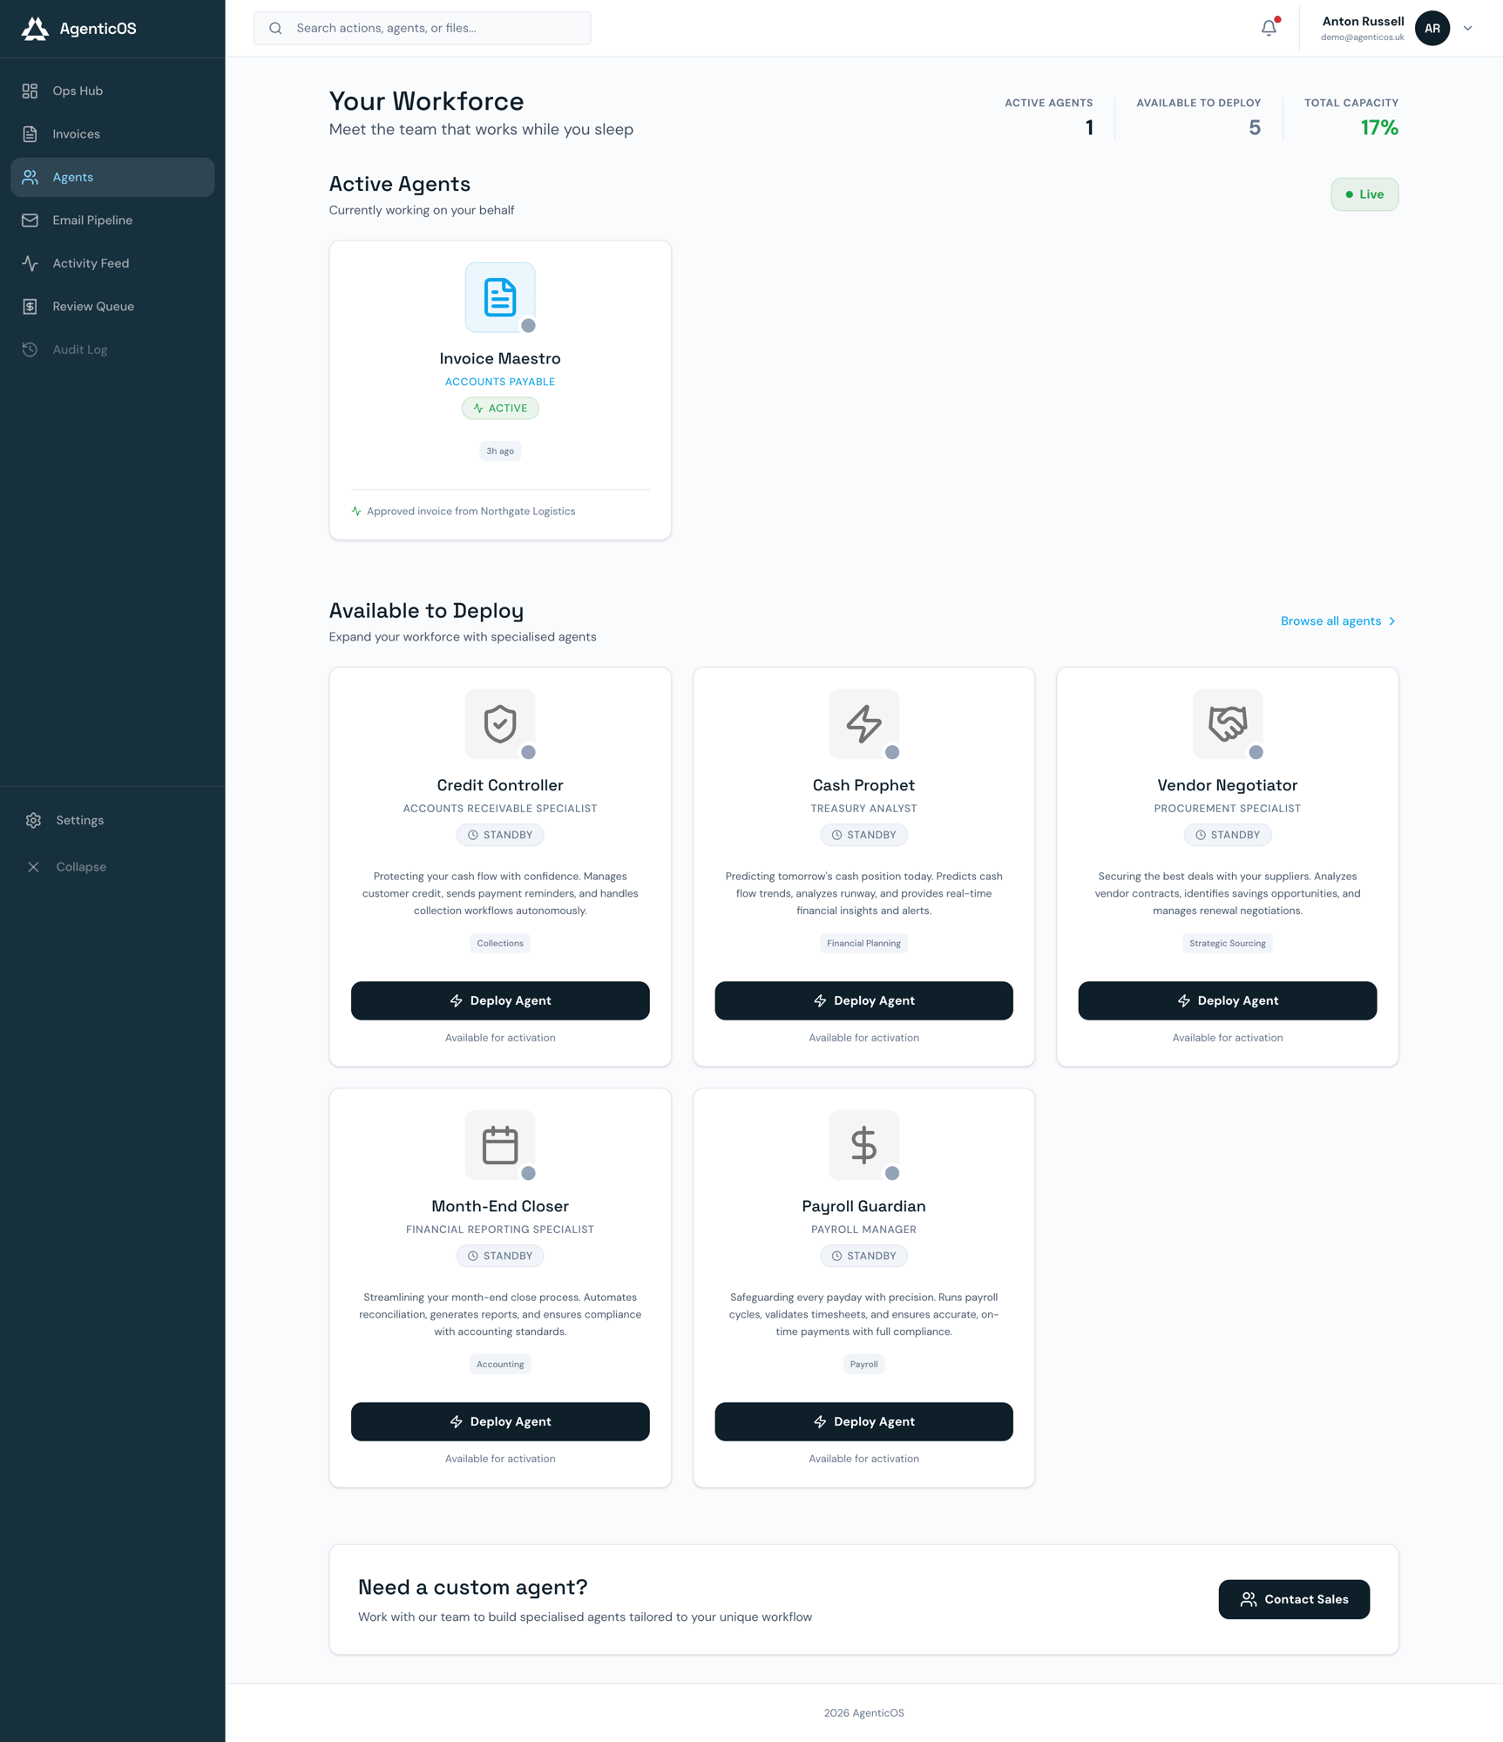Viewport: 1503px width, 1742px height.
Task: Click the Accounting tag
Action: 500,1364
